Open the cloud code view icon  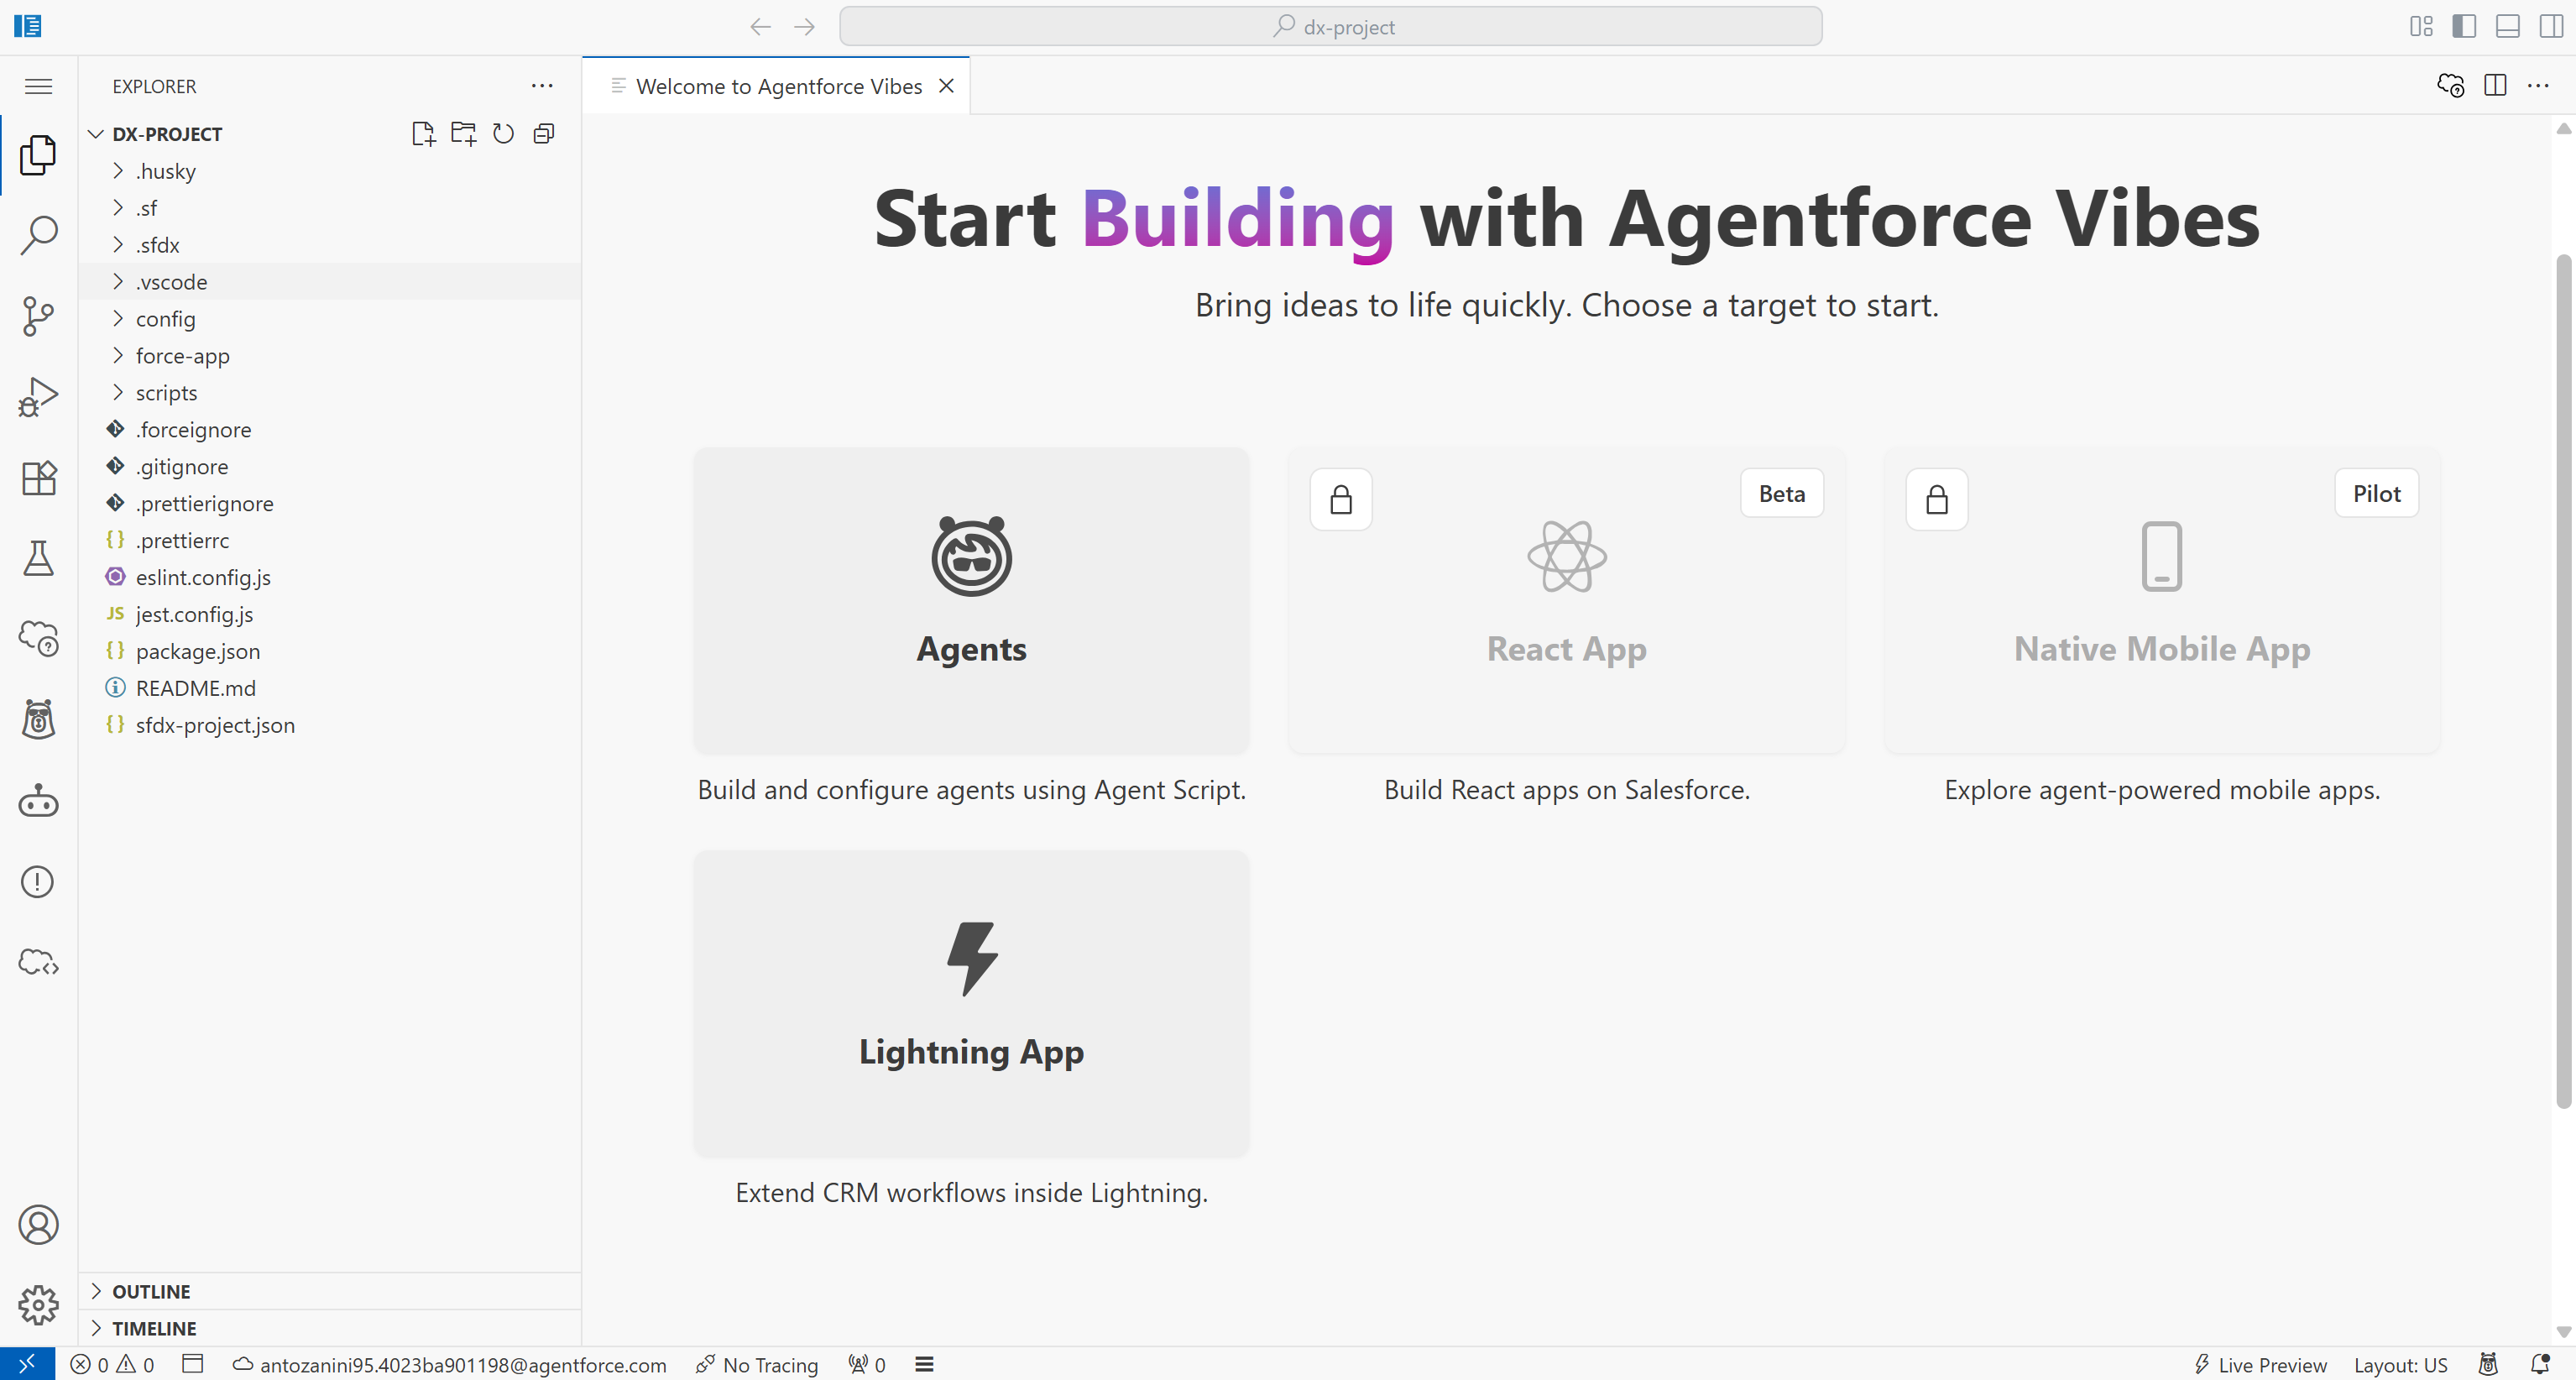[38, 962]
